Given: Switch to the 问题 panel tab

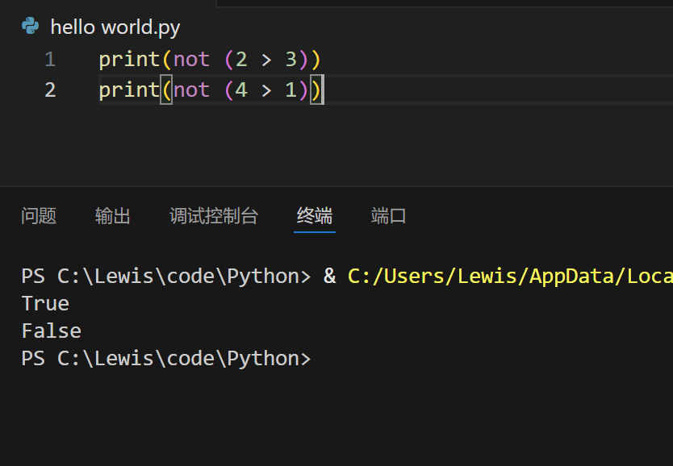Looking at the screenshot, I should pyautogui.click(x=39, y=216).
